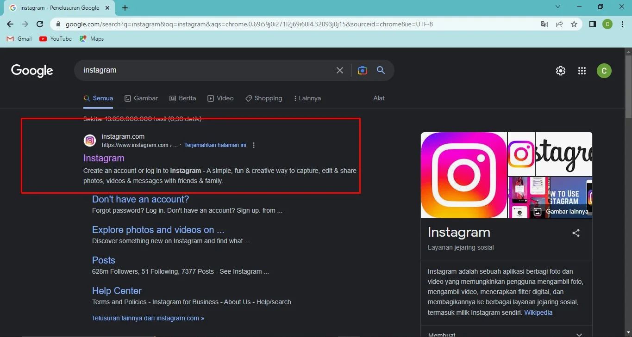Open the Chrome profile avatar C
632x337 pixels.
(x=607, y=24)
